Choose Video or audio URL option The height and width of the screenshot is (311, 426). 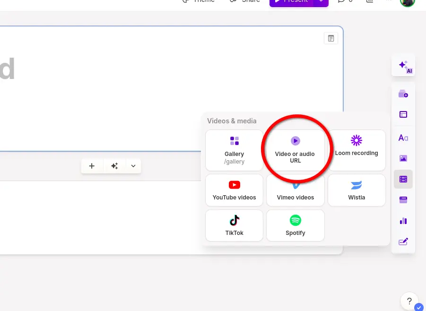[296, 150]
